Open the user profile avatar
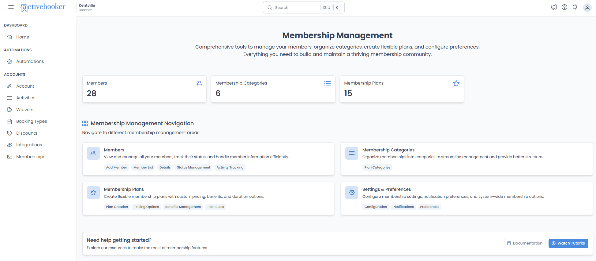The width and height of the screenshot is (596, 261). 587,8
